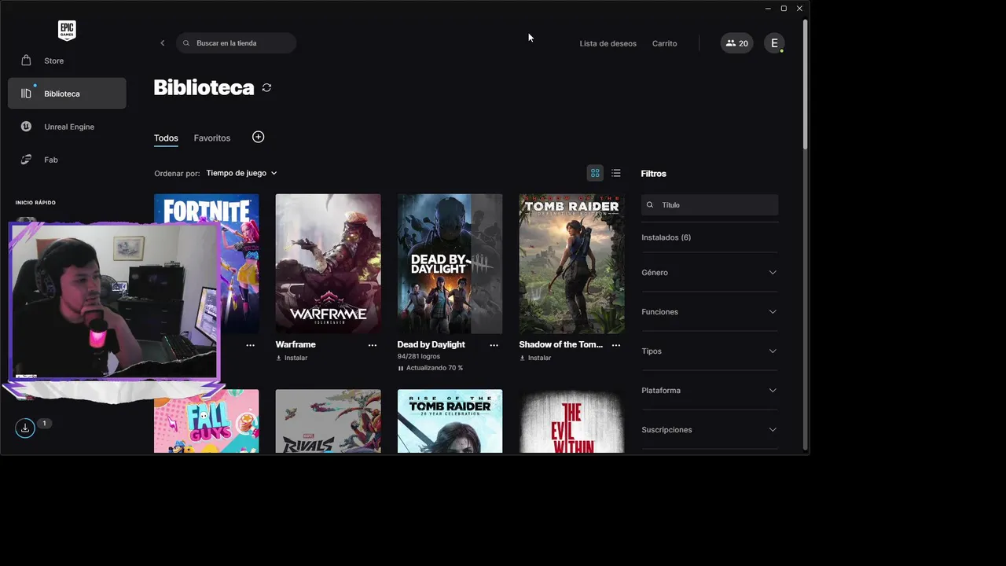Image resolution: width=1006 pixels, height=566 pixels.
Task: Switch to grid view
Action: (595, 173)
